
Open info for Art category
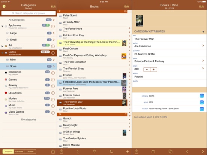tap(53, 46)
